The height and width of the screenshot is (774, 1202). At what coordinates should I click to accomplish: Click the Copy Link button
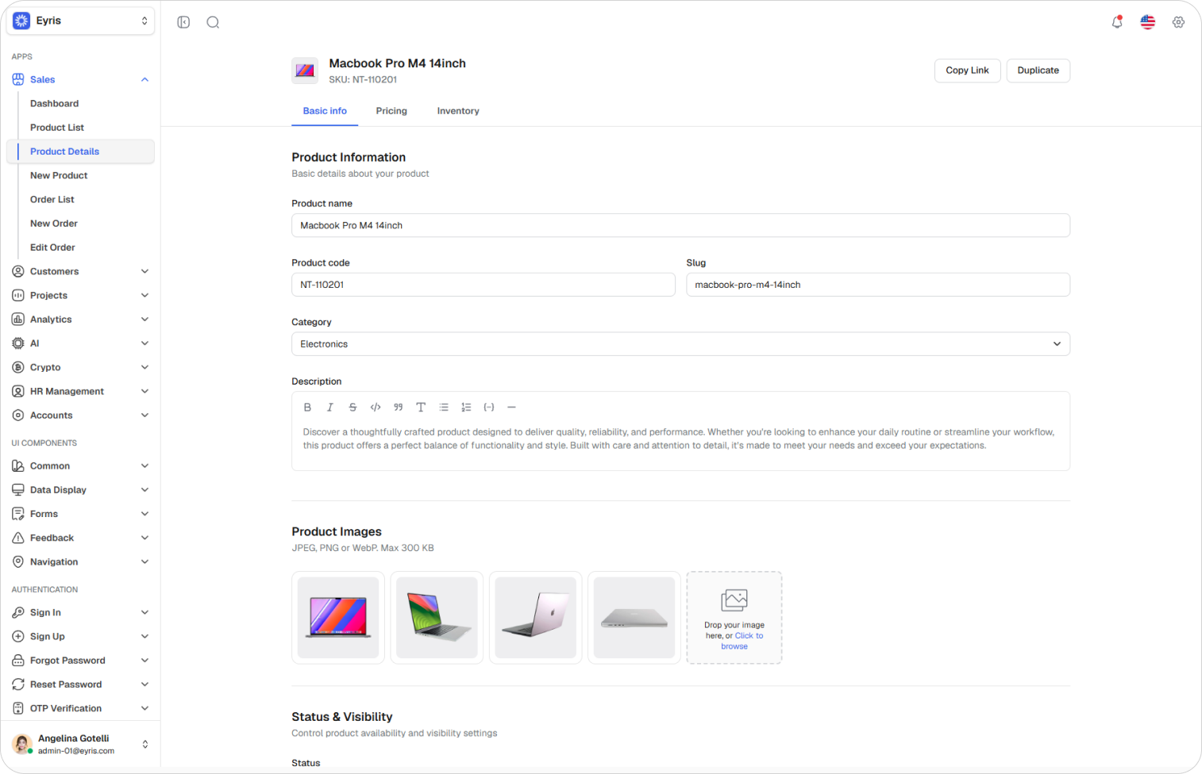pos(967,71)
